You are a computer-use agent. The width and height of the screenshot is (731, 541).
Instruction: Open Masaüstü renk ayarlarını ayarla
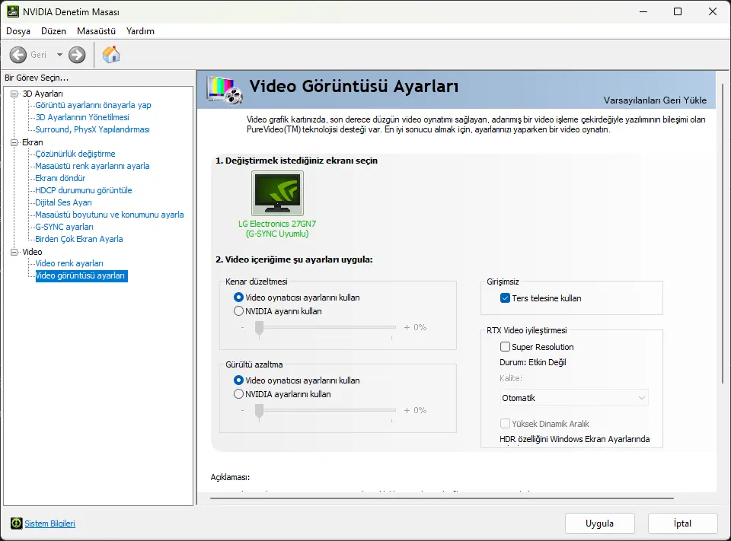click(x=92, y=166)
